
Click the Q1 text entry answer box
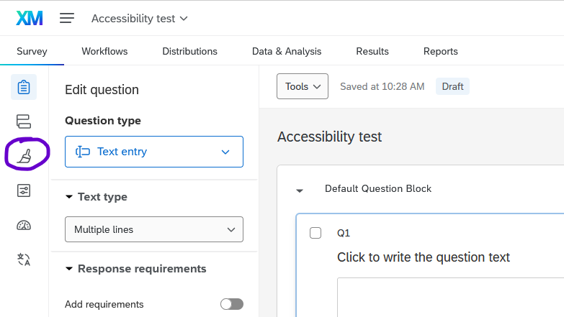click(450, 298)
